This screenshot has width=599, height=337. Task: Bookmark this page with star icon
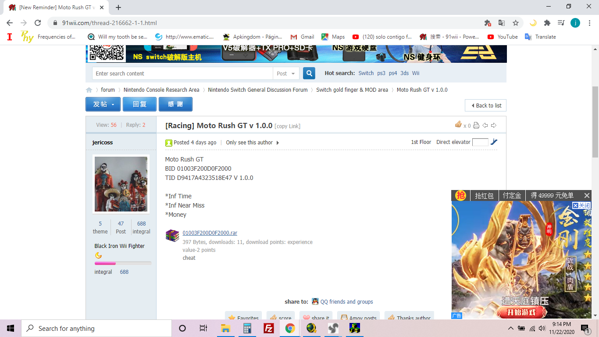[516, 23]
